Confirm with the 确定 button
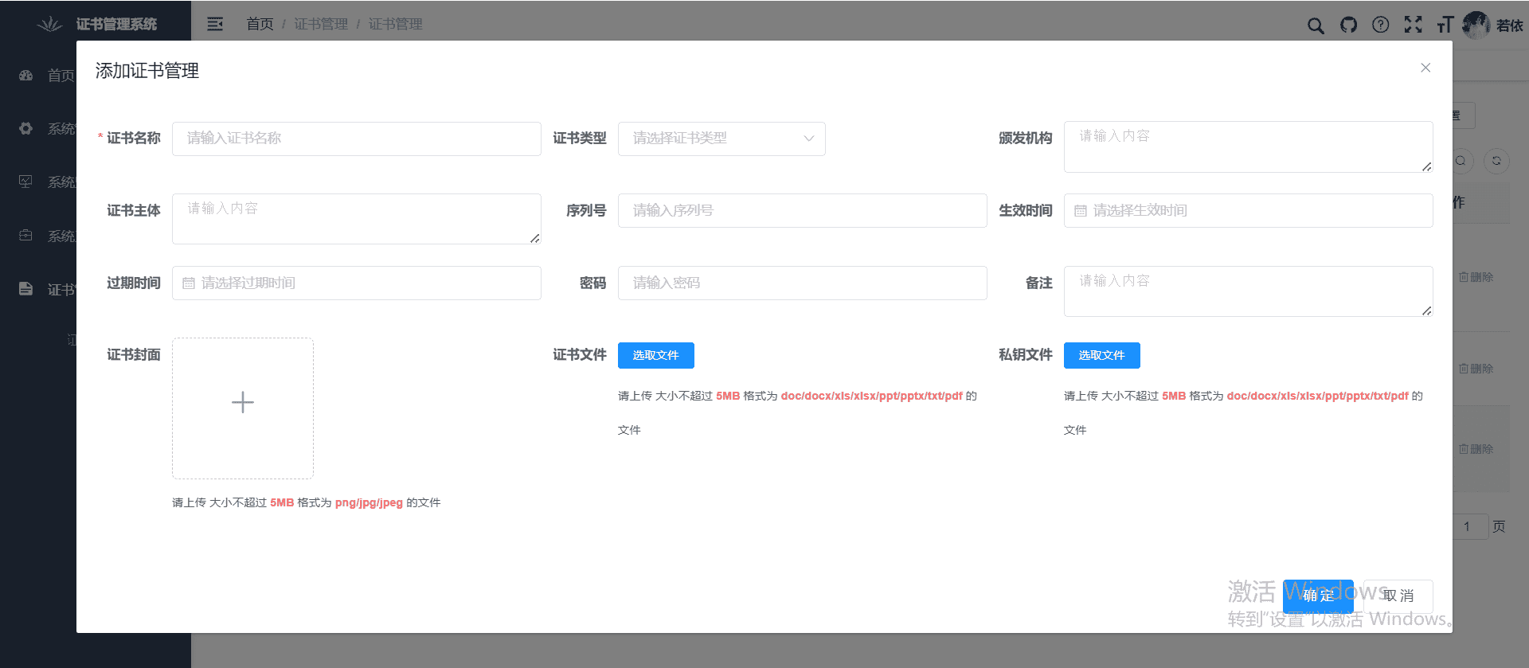The height and width of the screenshot is (668, 1529). [1318, 596]
